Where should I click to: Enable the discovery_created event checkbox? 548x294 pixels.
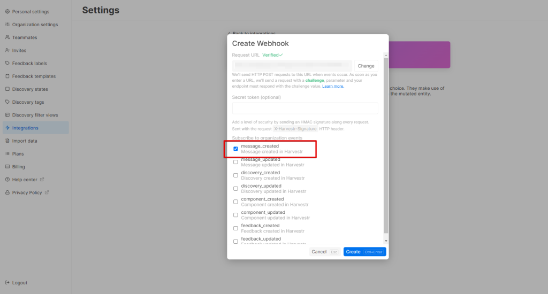coord(235,175)
